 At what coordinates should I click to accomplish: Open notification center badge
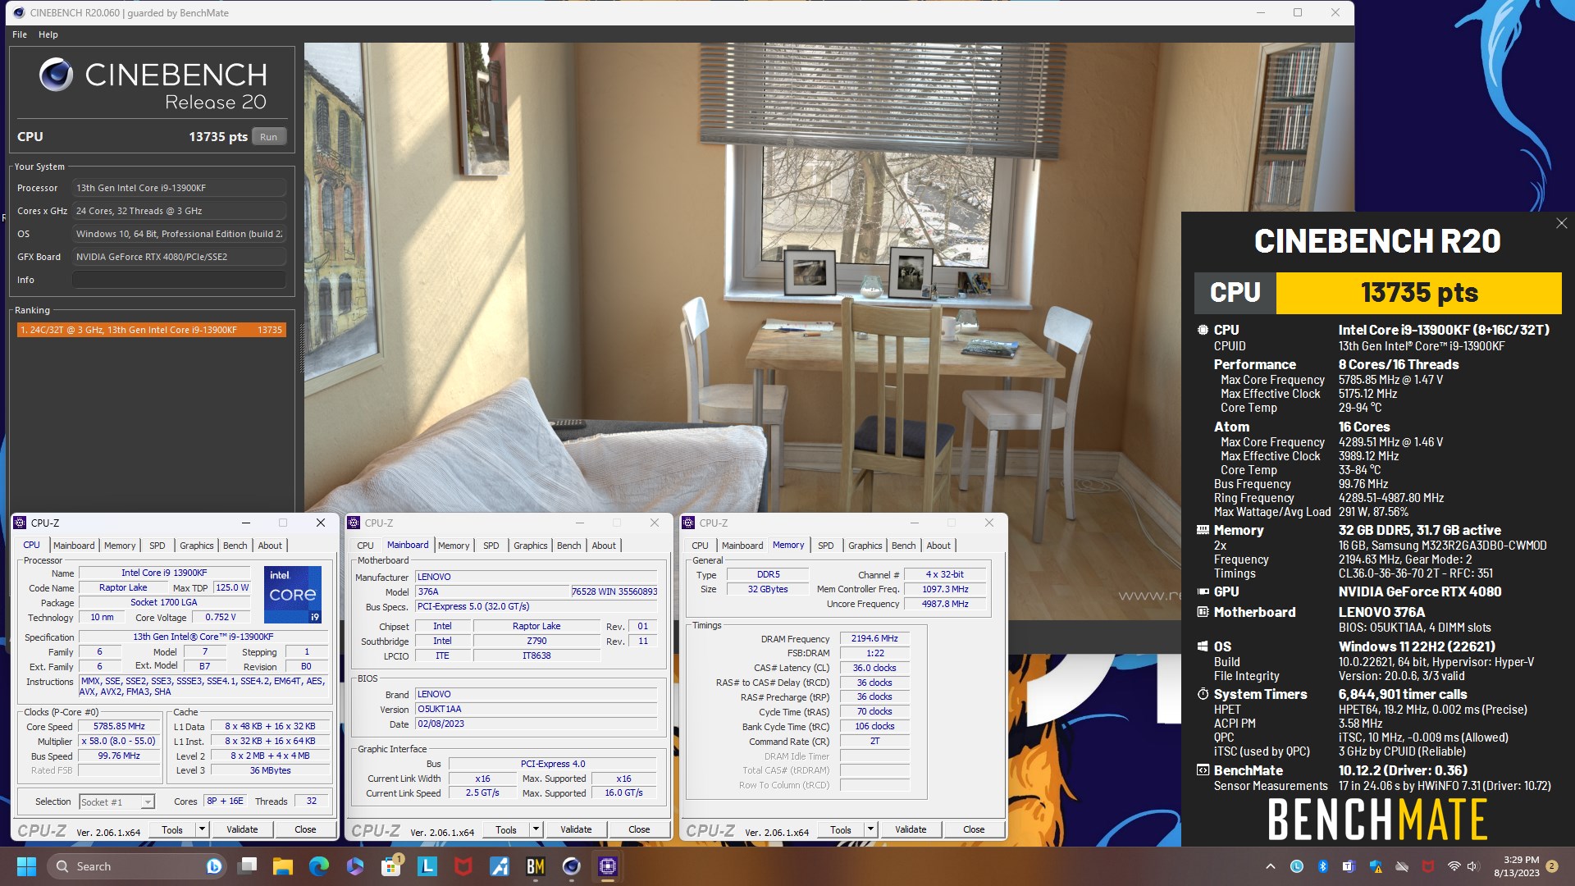click(1551, 866)
